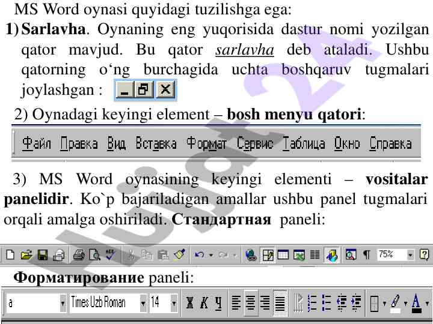Set Align Left paragraph alignment
Viewport: 433px width, 324px height.
[x=236, y=303]
